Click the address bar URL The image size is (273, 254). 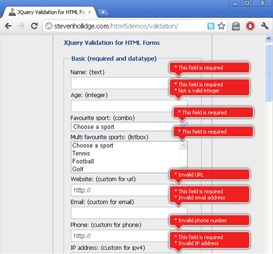116,26
